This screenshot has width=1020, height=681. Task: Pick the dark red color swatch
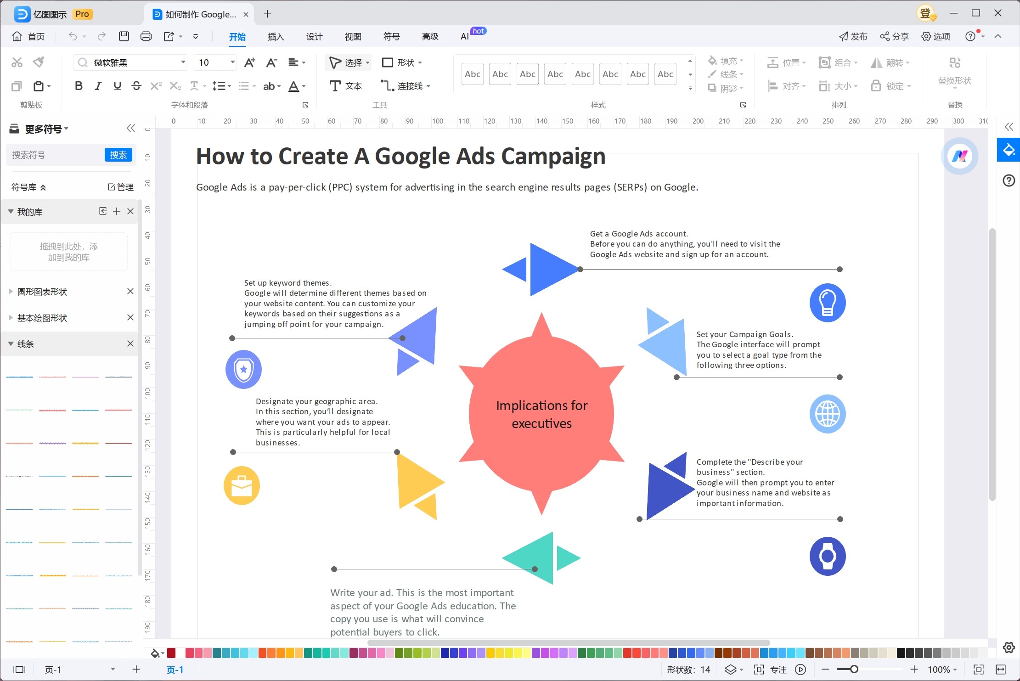tap(171, 653)
